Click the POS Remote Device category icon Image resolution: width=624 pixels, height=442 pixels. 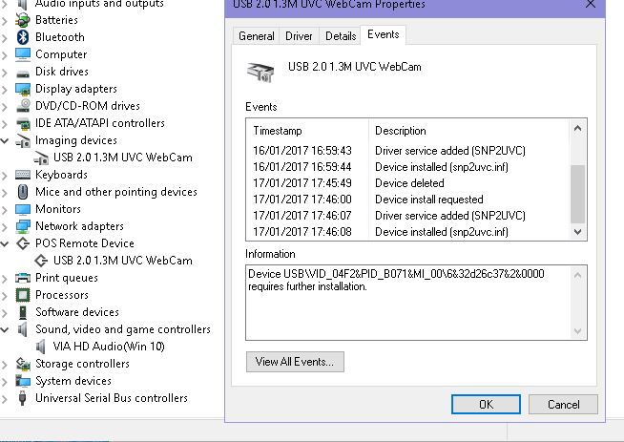[23, 243]
